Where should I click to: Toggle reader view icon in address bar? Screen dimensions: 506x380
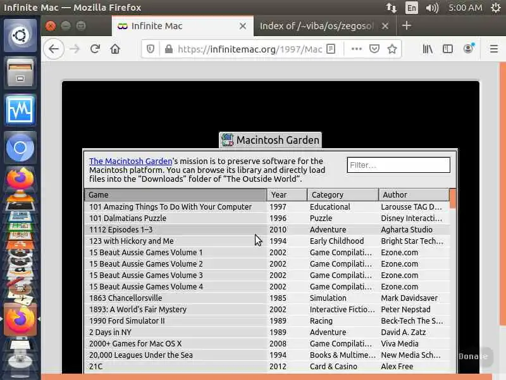(x=331, y=49)
